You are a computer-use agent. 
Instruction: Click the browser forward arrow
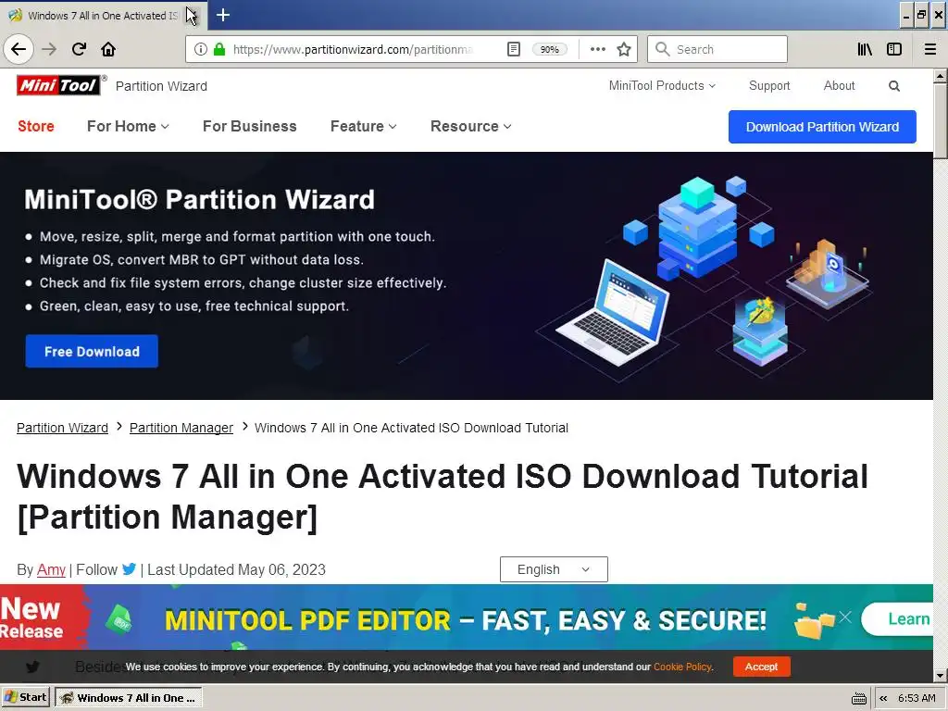(49, 49)
